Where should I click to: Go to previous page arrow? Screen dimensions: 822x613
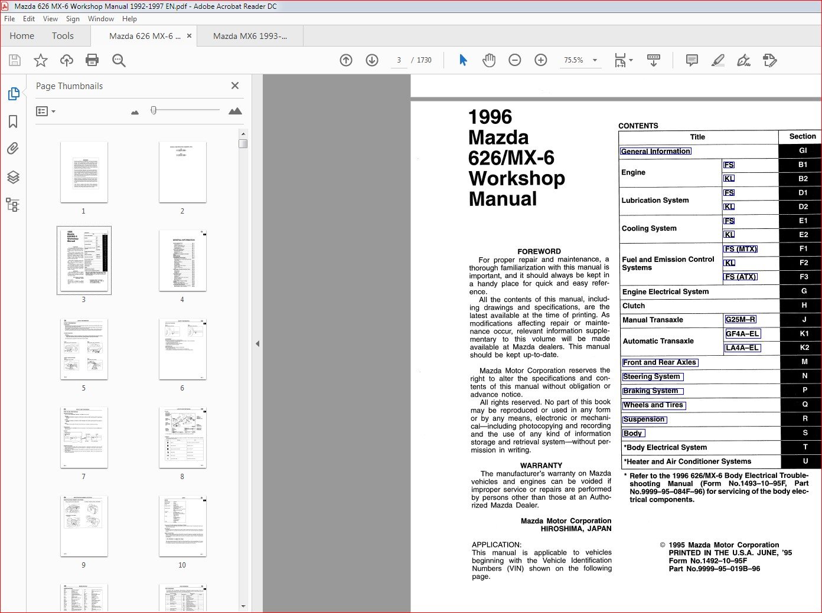pos(346,60)
